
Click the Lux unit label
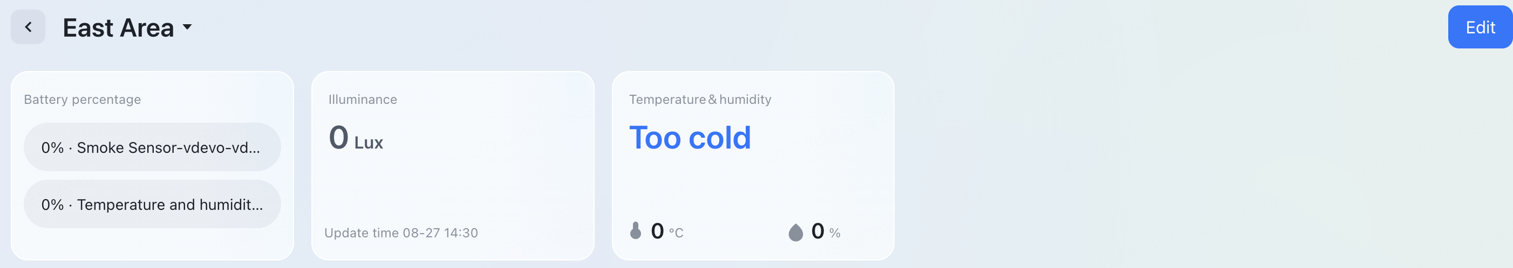tap(369, 143)
